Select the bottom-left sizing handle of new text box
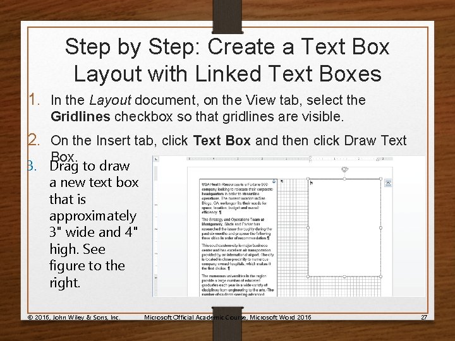 pyautogui.click(x=308, y=277)
